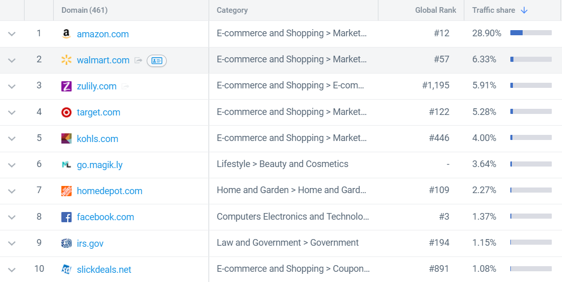Click the #194 global rank value
This screenshot has width=562, height=282.
[x=439, y=243]
